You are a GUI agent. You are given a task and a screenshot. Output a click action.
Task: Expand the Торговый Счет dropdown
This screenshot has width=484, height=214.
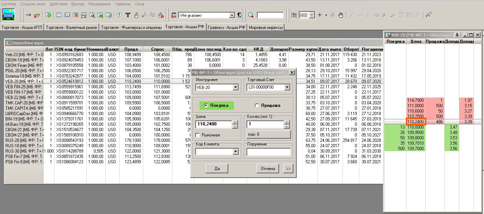coord(287,88)
